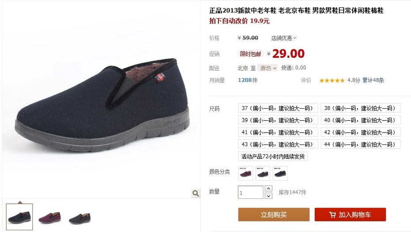The width and height of the screenshot is (411, 232).
Task: Decrease quantity with the down arrow
Action: click(x=268, y=196)
